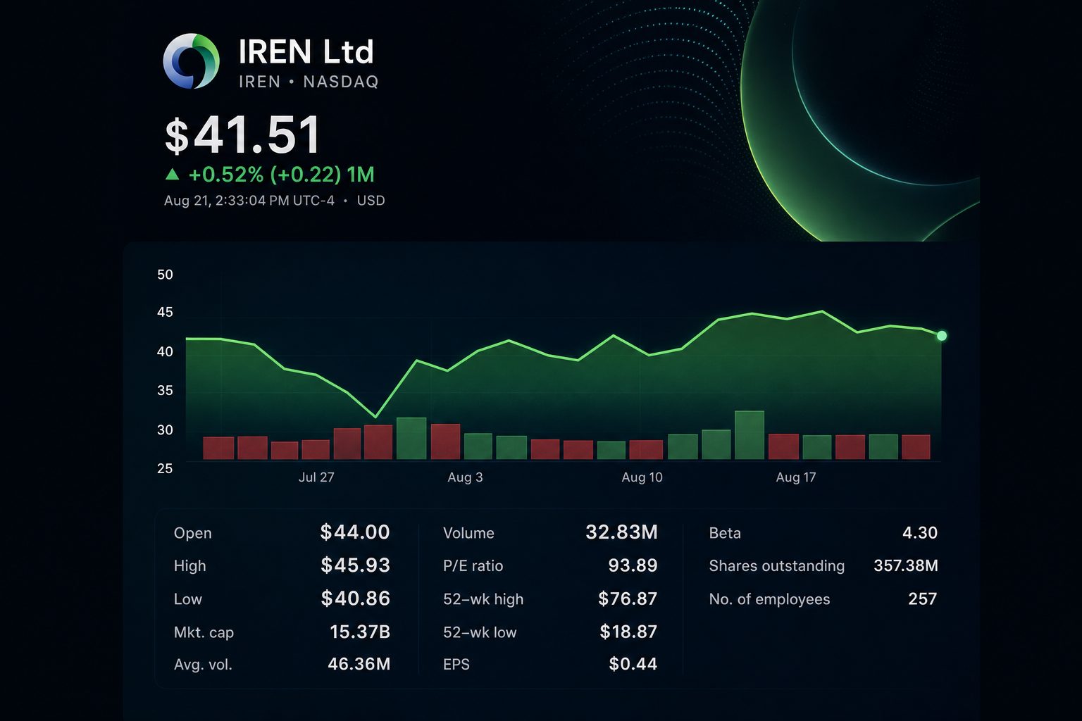Click the 52-wk high label

(483, 599)
